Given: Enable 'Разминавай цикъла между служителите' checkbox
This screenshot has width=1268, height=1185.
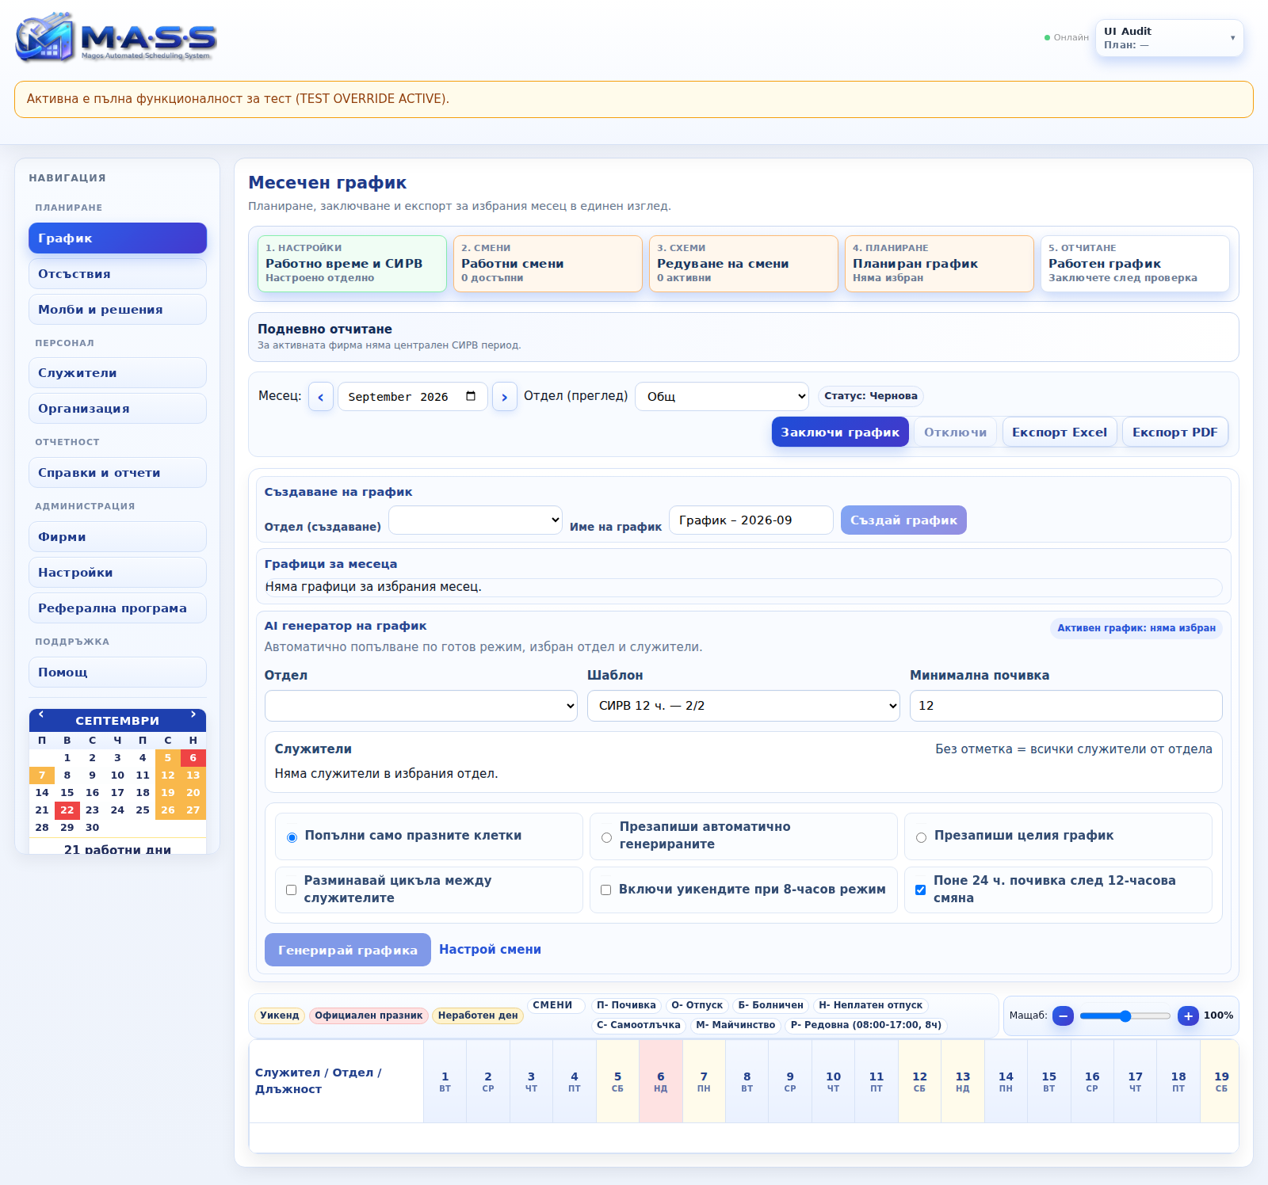Looking at the screenshot, I should [292, 890].
